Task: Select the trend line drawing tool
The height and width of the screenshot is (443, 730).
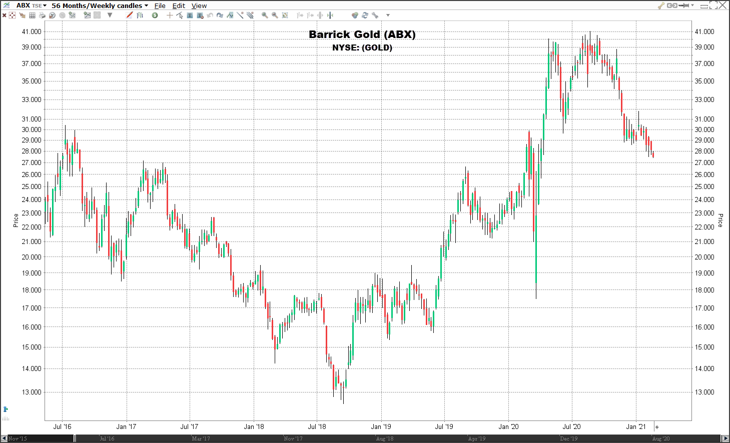Action: (x=240, y=15)
